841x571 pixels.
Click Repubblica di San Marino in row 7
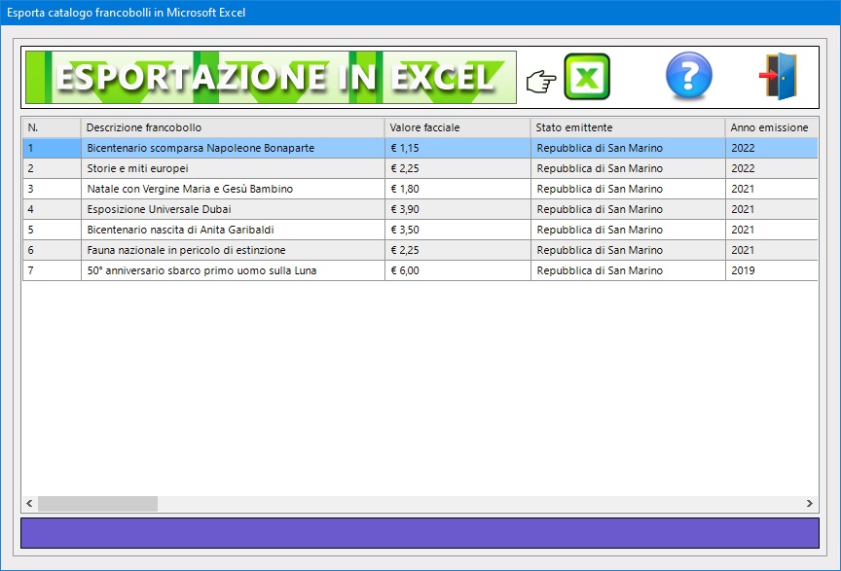(x=628, y=270)
